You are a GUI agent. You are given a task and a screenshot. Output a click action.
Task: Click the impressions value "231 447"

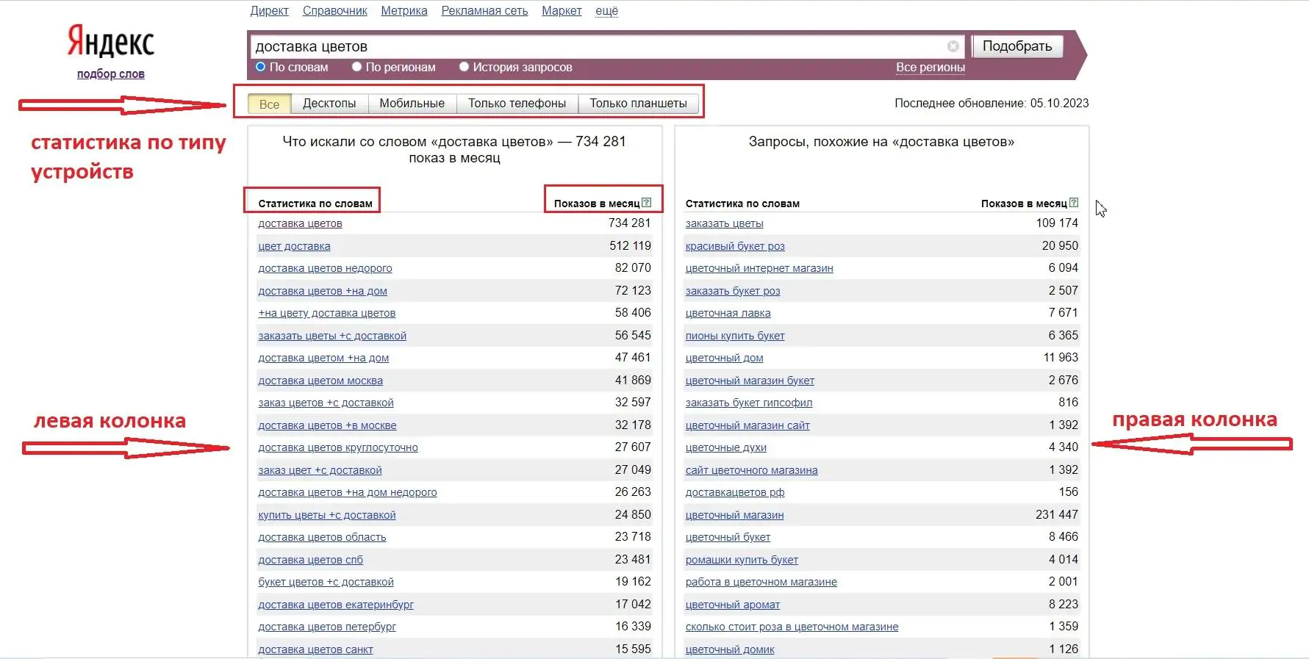(x=1057, y=514)
